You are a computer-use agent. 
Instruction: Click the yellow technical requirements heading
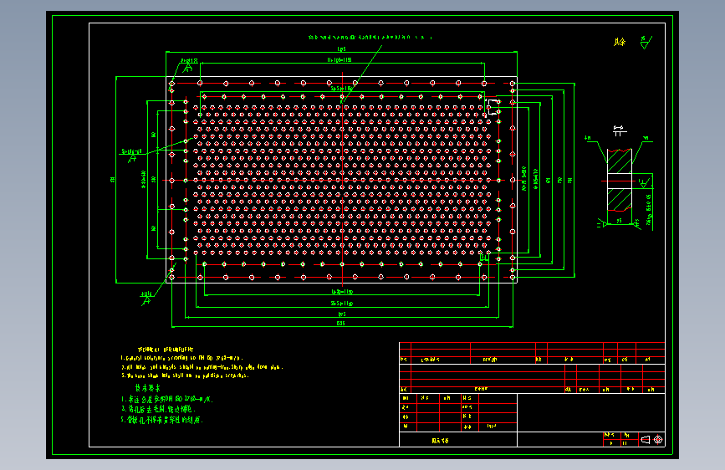pyautogui.click(x=165, y=350)
